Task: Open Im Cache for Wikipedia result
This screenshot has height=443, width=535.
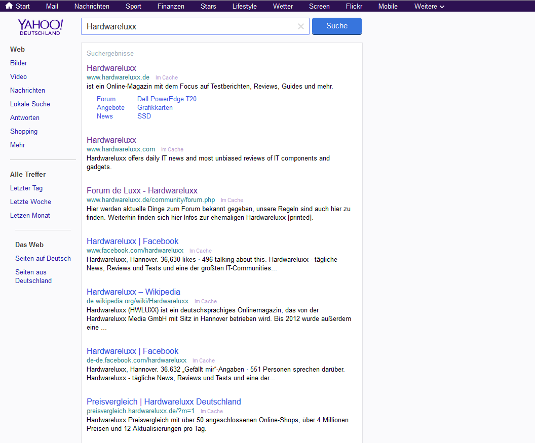Action: (205, 301)
